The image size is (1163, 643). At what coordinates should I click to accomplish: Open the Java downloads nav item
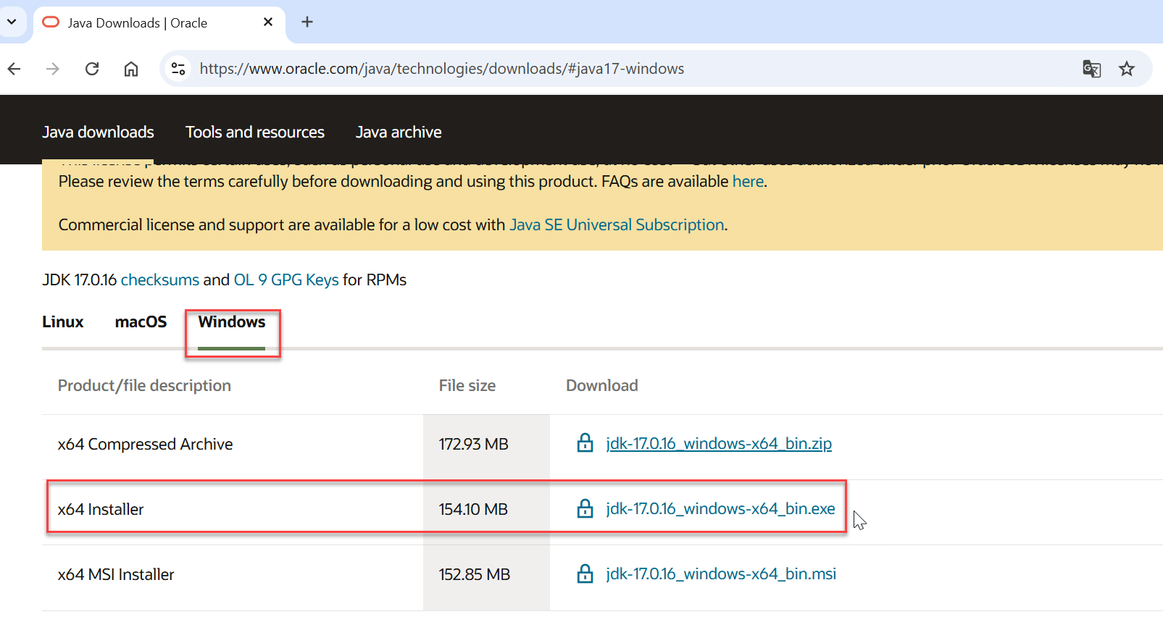click(98, 132)
